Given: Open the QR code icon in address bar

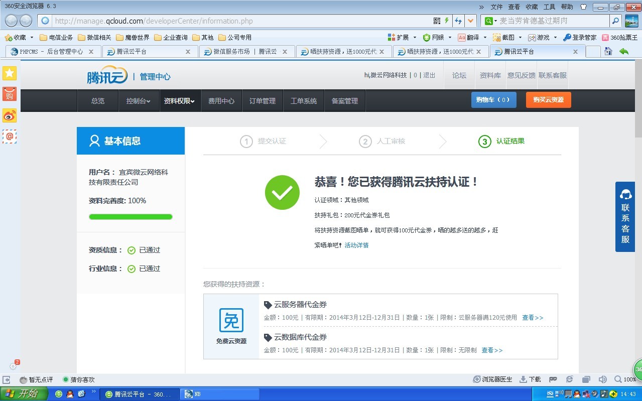Looking at the screenshot, I should tap(437, 21).
